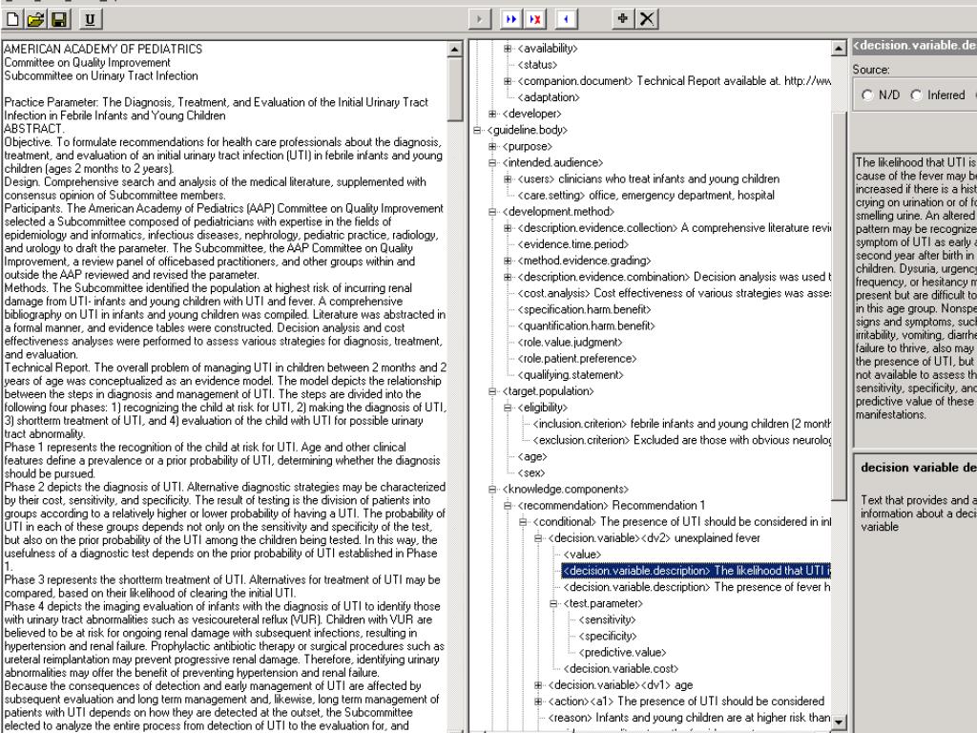
Task: Collapse the development.method node
Action: [492, 212]
